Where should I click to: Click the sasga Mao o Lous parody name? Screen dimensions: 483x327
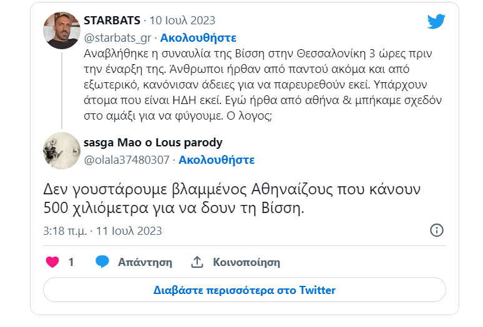coord(153,143)
